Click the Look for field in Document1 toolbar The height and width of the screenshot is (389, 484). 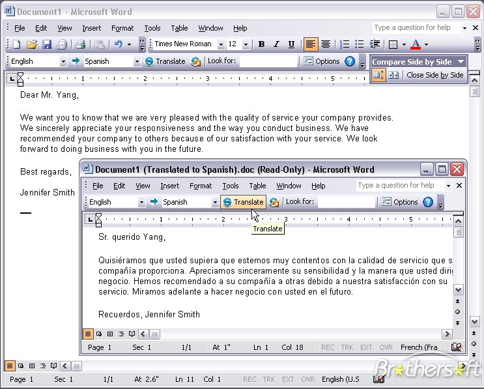tap(268, 61)
